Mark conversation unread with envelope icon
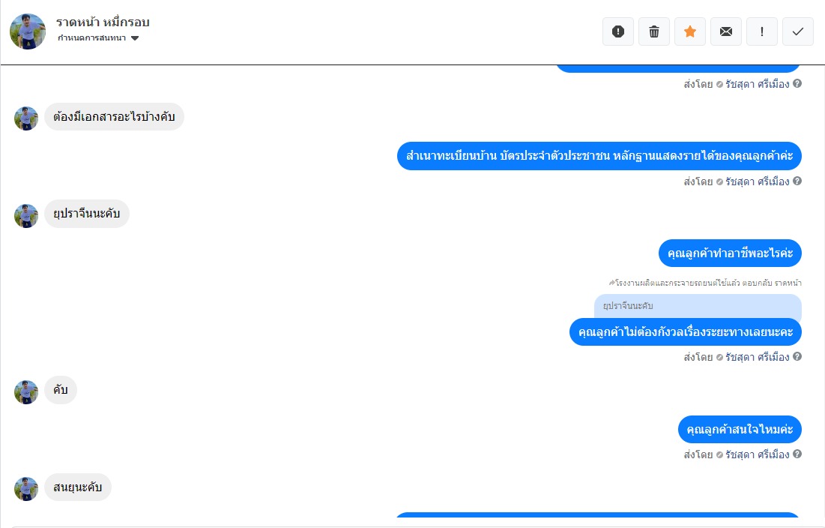Viewport: 825px width, 528px height. pyautogui.click(x=726, y=31)
